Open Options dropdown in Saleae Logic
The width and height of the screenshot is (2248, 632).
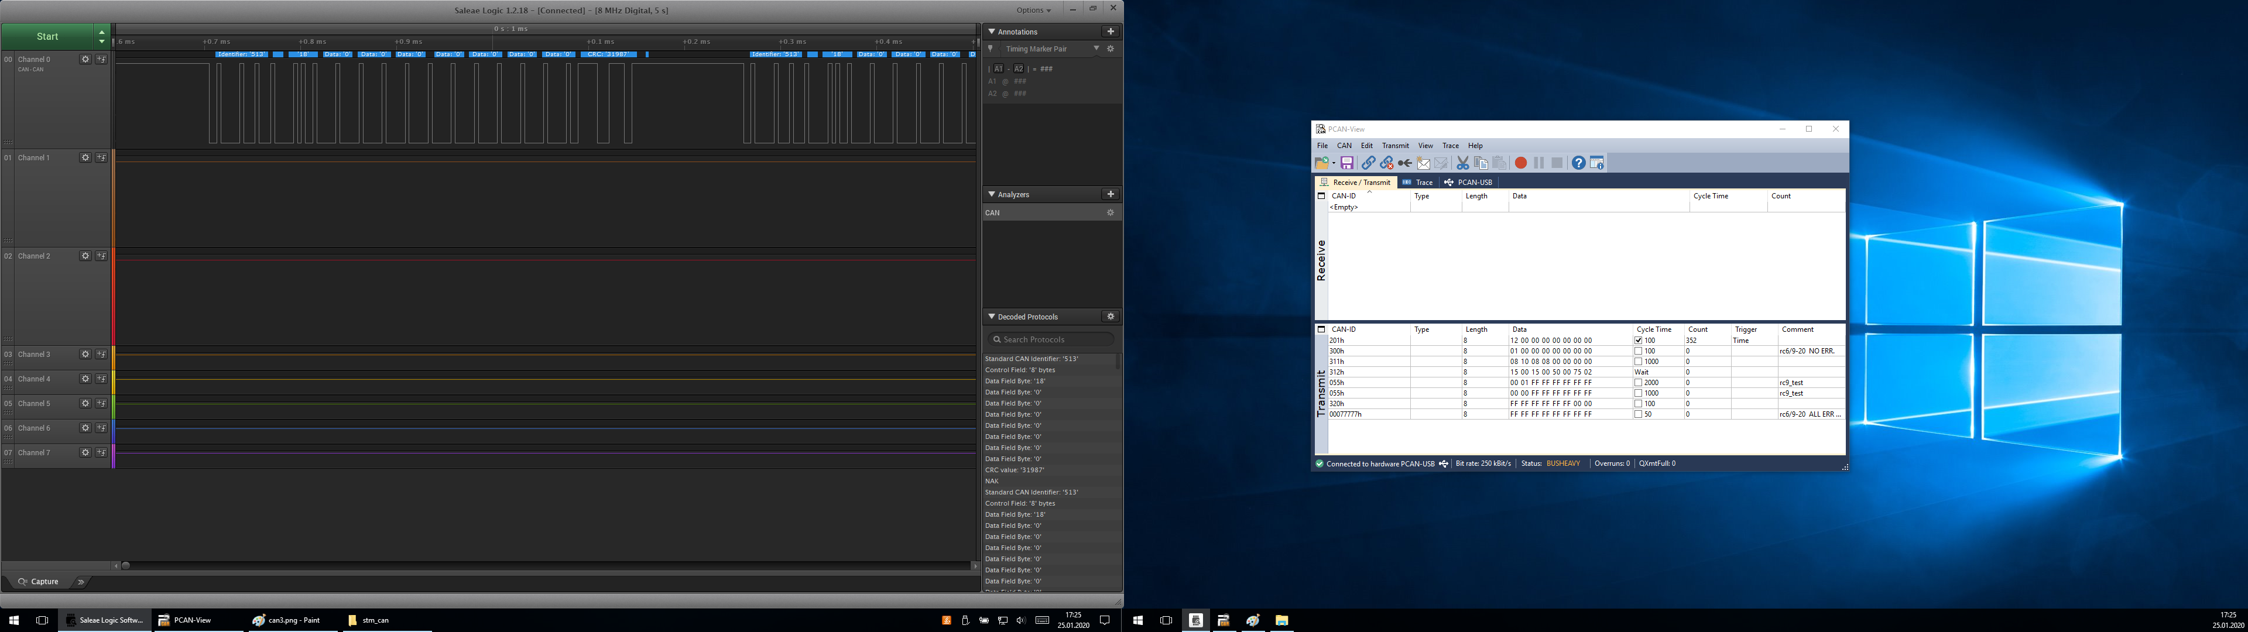point(1034,9)
